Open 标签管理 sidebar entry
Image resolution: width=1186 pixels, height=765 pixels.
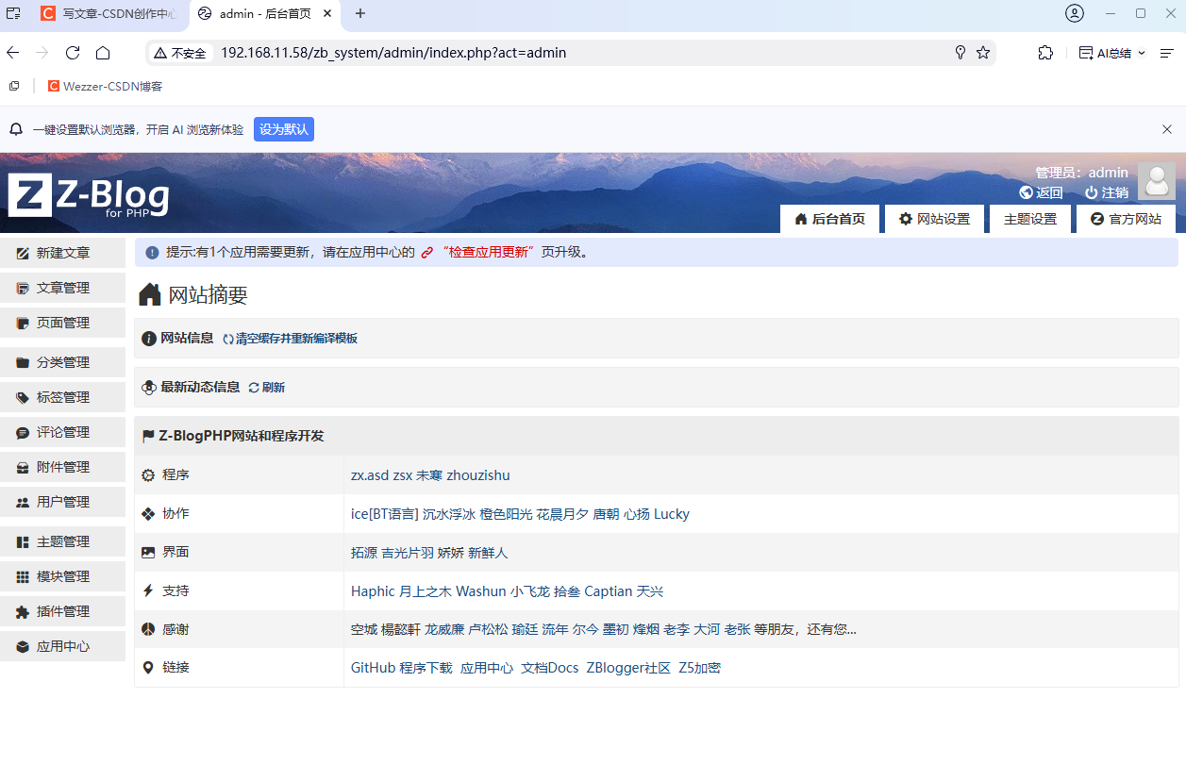pyautogui.click(x=62, y=397)
